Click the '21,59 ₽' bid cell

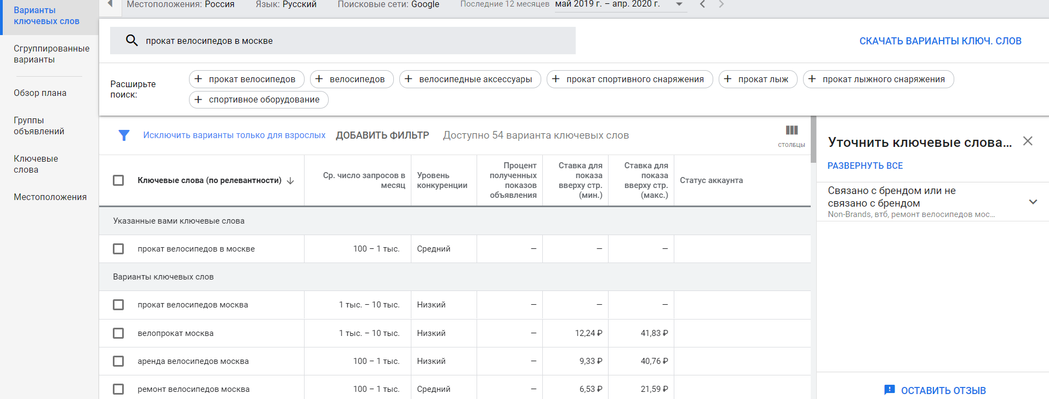pos(654,389)
